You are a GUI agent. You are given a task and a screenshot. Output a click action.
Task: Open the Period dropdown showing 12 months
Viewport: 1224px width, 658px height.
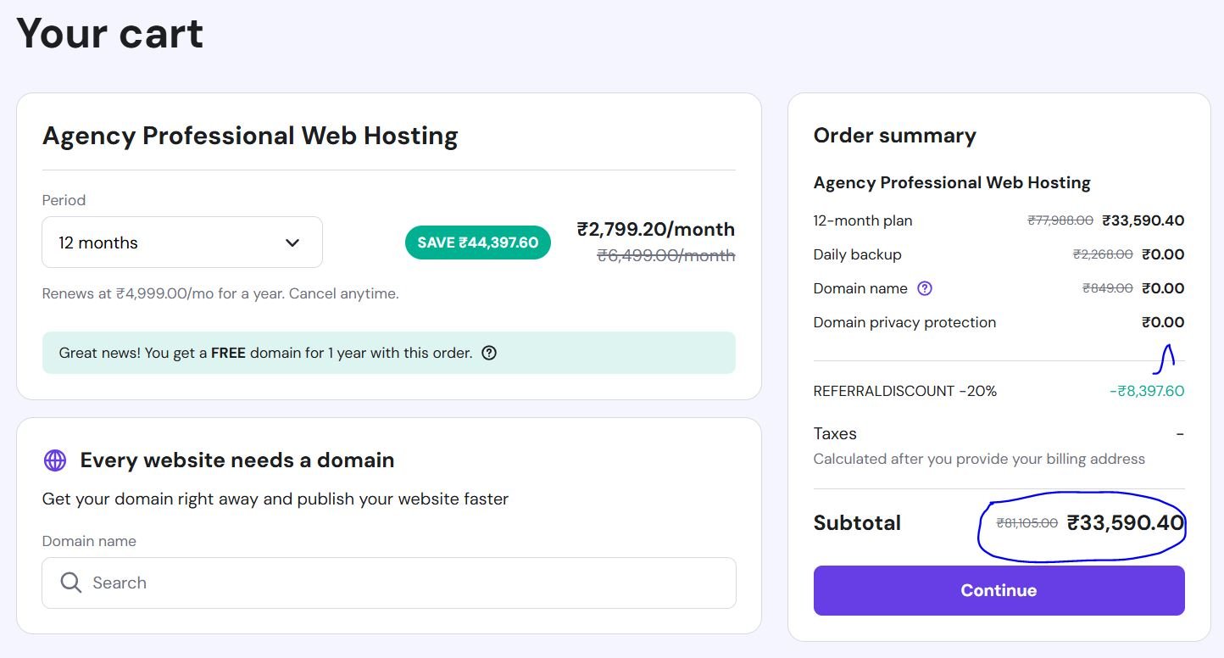(x=181, y=243)
